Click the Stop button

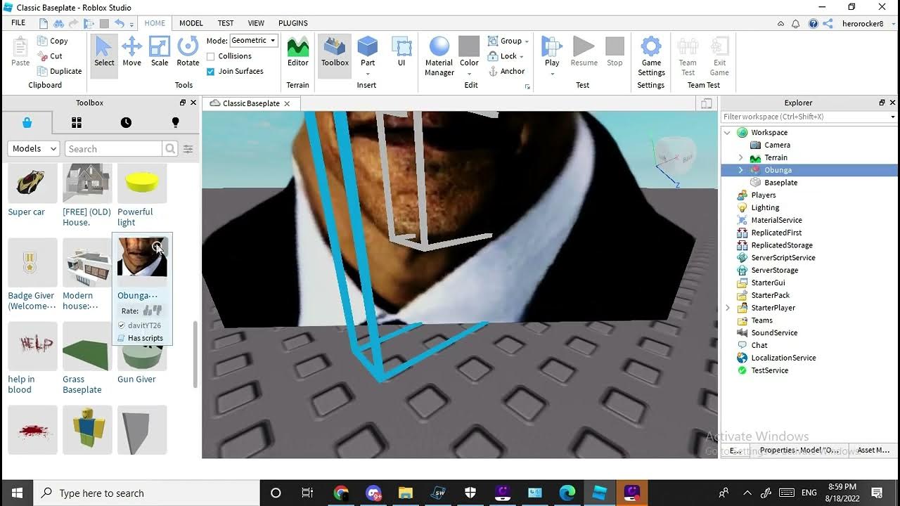click(x=615, y=52)
